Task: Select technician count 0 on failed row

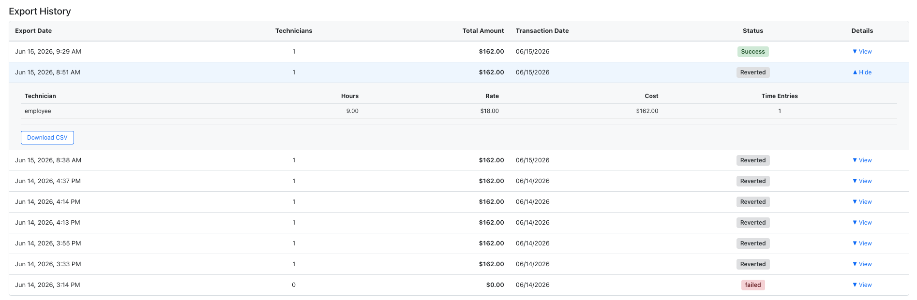Action: [294, 285]
